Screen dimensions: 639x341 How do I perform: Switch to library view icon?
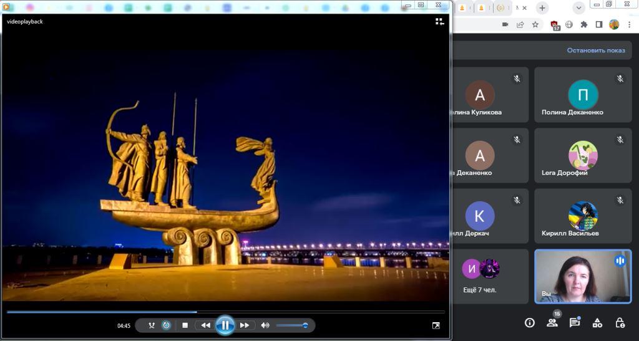pos(439,22)
